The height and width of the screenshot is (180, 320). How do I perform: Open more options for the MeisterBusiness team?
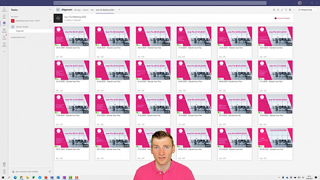point(50,21)
